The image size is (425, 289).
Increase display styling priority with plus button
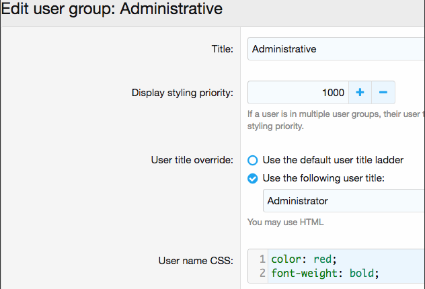(360, 92)
